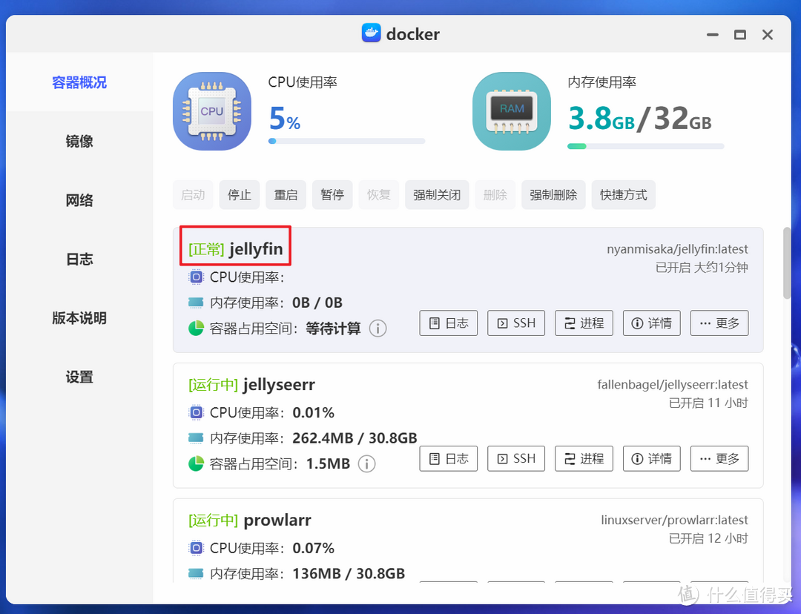Click the 停止 stop button

tap(239, 194)
